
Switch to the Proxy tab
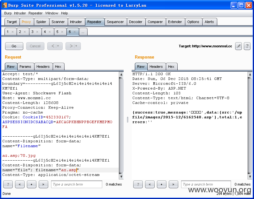(26, 22)
